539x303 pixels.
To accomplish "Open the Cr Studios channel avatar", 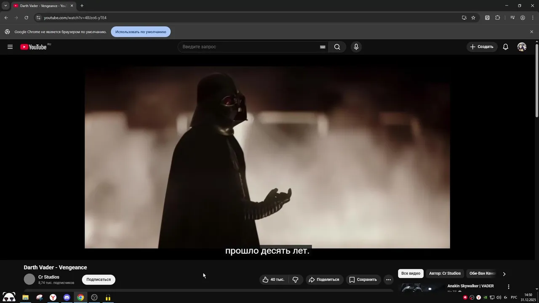I will pos(29,279).
